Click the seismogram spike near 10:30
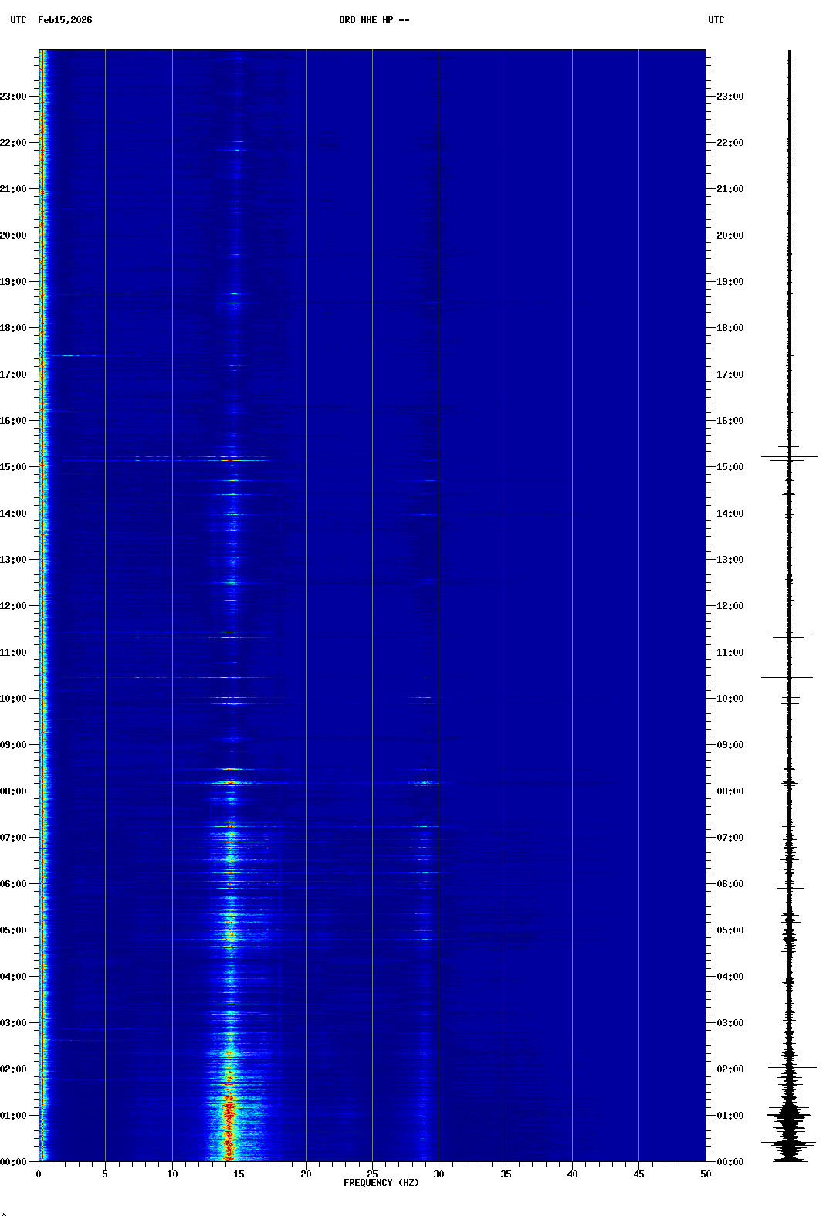Viewport: 823px width, 1223px height. point(787,677)
